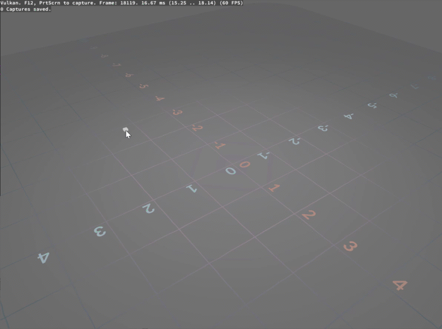442x329 pixels.
Task: Click the orange "2" grid label
Action: point(309,215)
